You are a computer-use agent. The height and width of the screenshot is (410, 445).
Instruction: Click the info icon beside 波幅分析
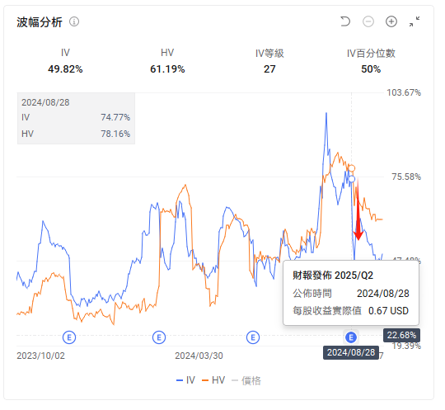(x=74, y=22)
